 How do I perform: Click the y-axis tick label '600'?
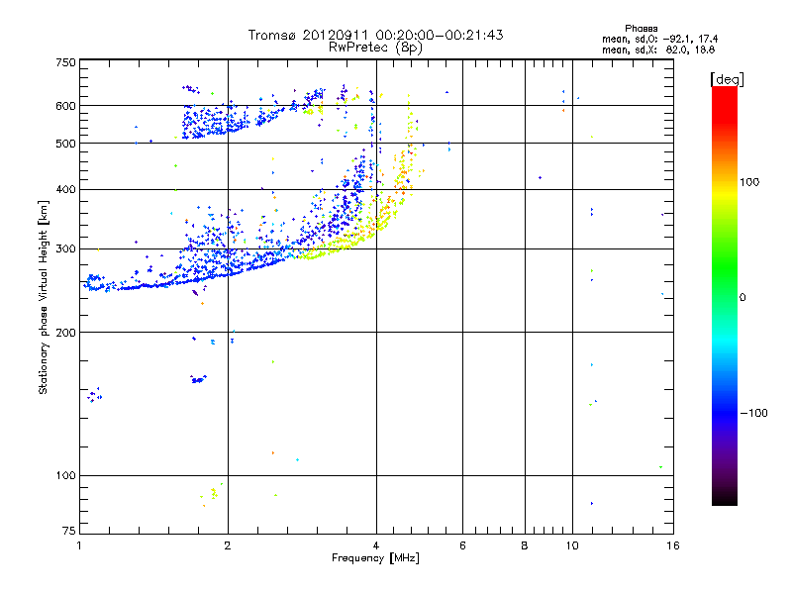(65, 106)
